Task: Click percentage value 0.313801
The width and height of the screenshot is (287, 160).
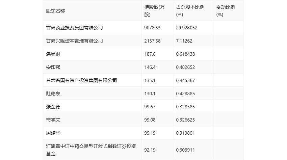Action: 185,133
